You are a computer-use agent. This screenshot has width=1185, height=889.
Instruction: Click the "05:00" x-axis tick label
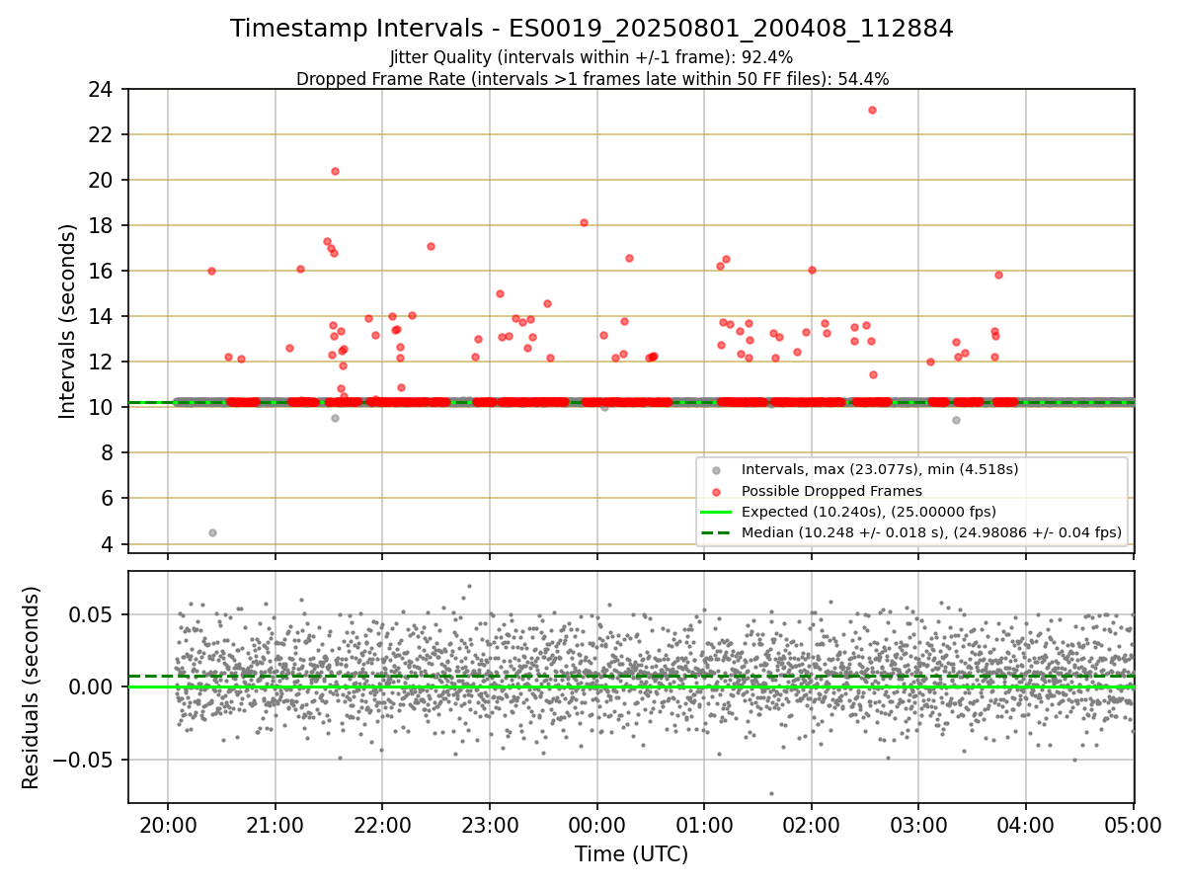point(1134,824)
